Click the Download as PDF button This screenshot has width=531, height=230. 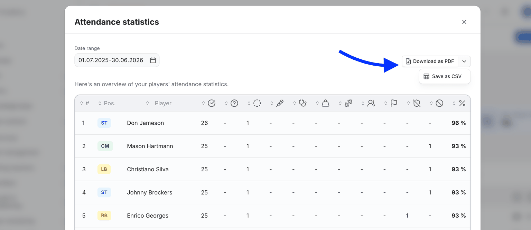coord(430,61)
